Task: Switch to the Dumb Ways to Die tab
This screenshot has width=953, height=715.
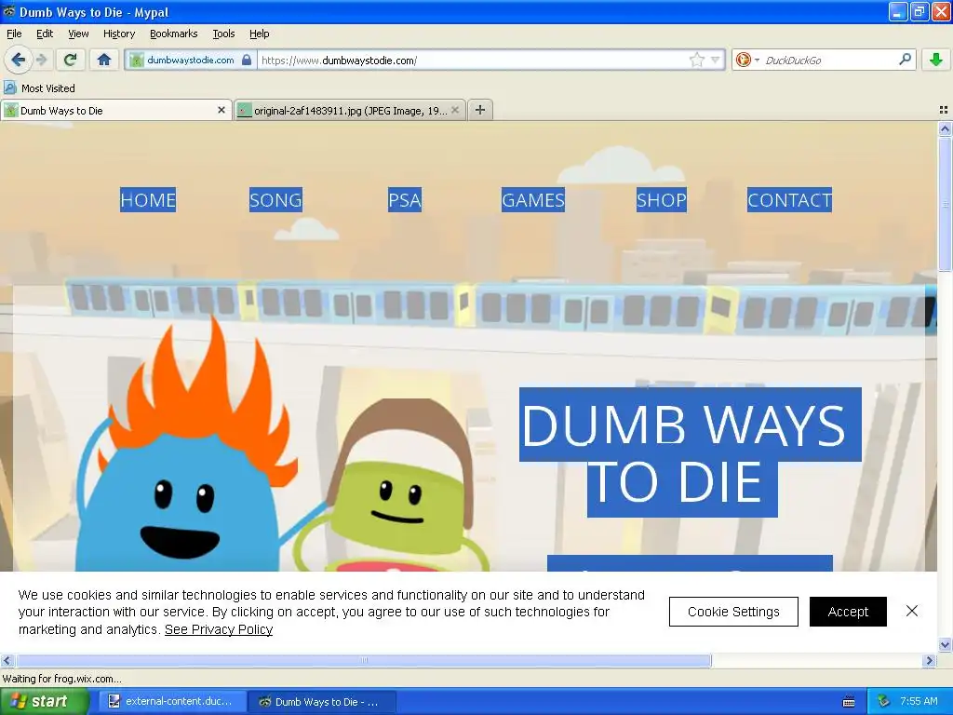Action: click(115, 110)
